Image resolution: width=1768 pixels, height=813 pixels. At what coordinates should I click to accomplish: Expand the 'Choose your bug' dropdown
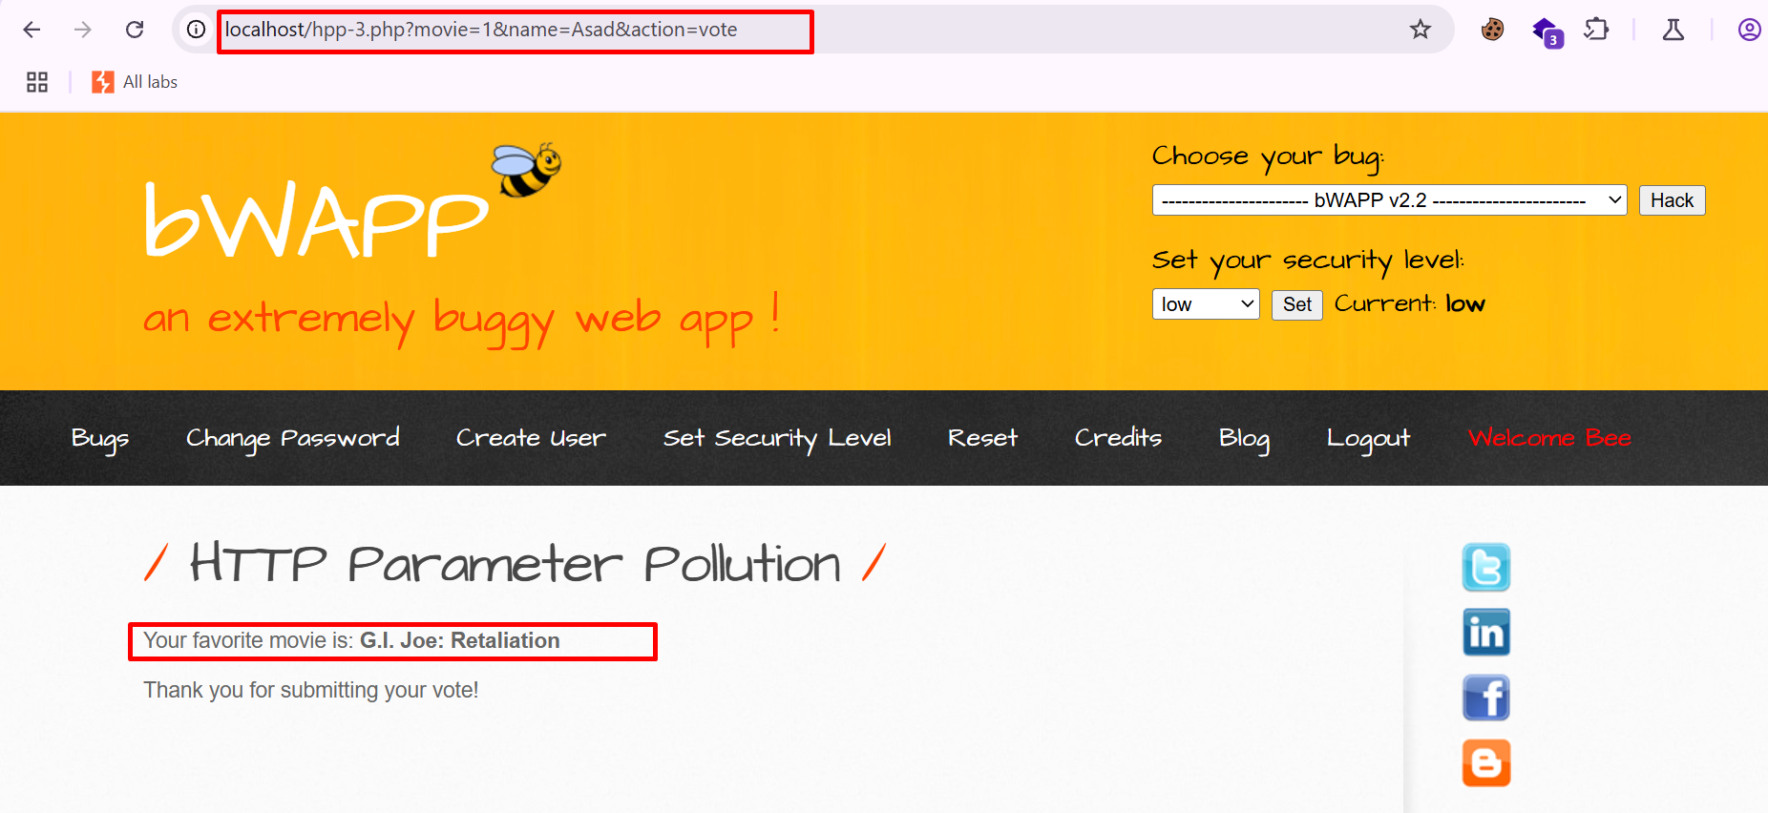coord(1389,200)
